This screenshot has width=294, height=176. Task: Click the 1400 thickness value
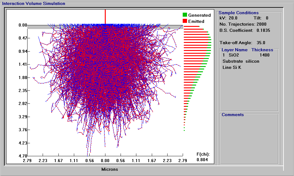265,55
